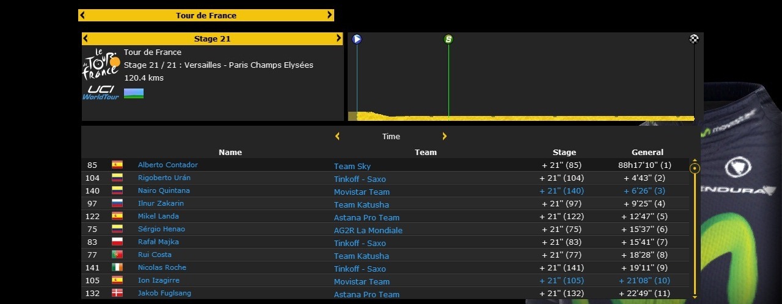Image resolution: width=782 pixels, height=304 pixels.
Task: Click Alberto Contador's Spanish flag icon
Action: pos(117,165)
